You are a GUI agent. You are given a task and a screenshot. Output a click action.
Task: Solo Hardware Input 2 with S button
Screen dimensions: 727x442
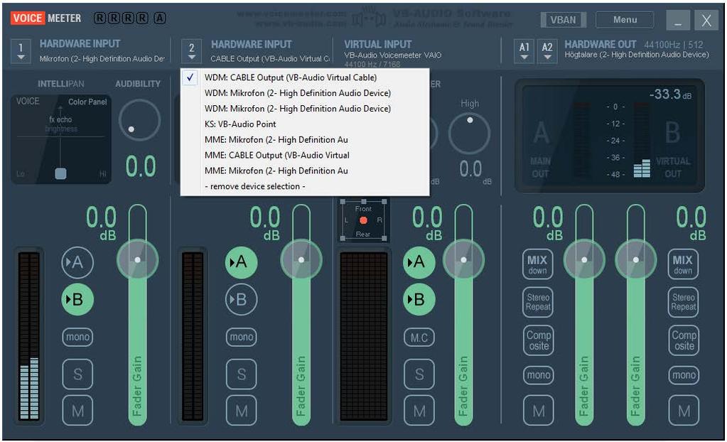[x=241, y=374]
